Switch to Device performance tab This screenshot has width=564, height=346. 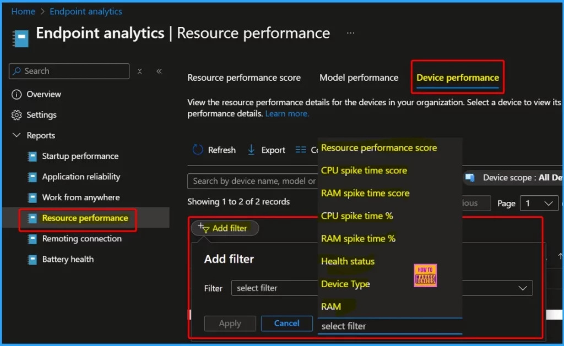(x=458, y=78)
